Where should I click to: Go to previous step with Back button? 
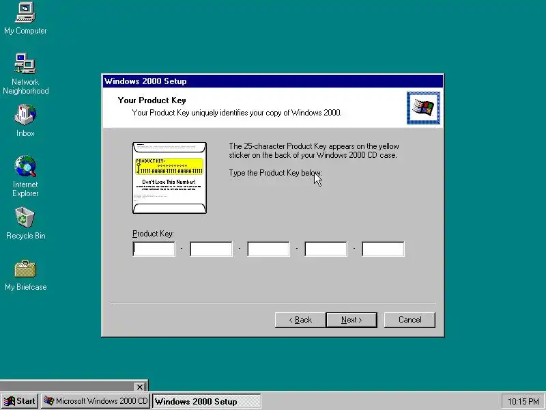pyautogui.click(x=300, y=320)
